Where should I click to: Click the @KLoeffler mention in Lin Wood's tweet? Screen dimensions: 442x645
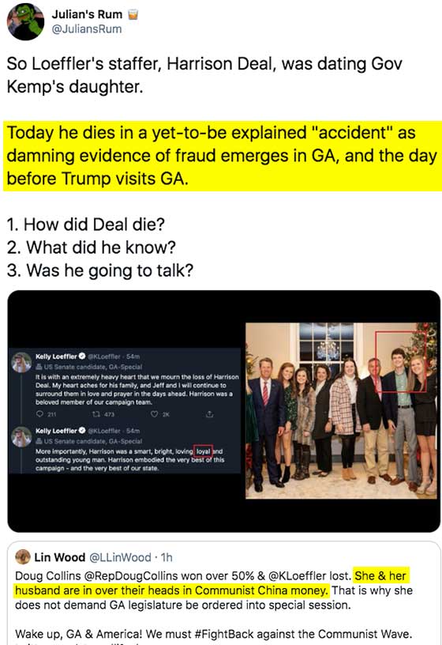click(x=297, y=576)
